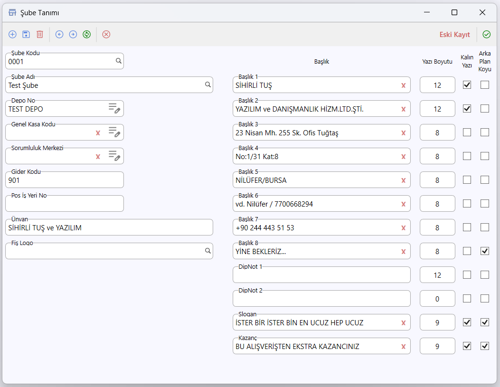Click the add new record plus icon
500x387 pixels.
pyautogui.click(x=12, y=35)
